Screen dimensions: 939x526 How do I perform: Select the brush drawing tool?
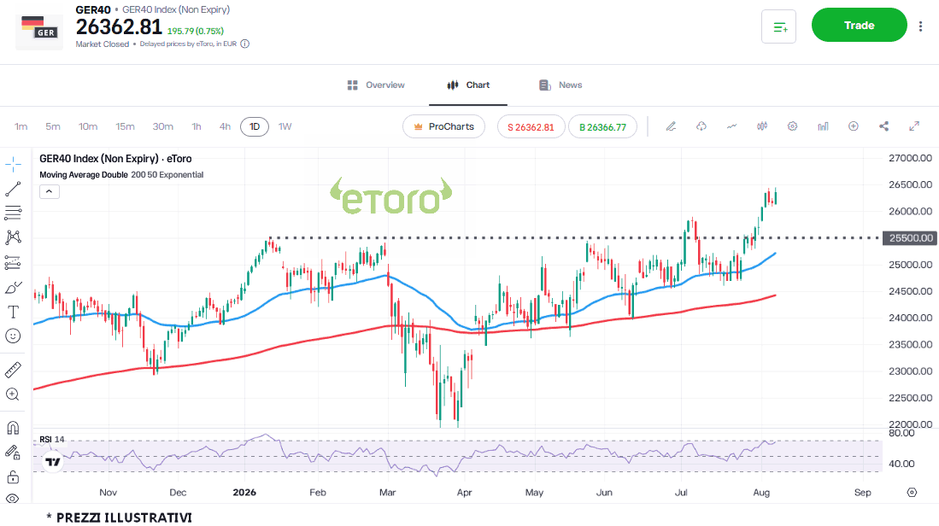tap(13, 288)
